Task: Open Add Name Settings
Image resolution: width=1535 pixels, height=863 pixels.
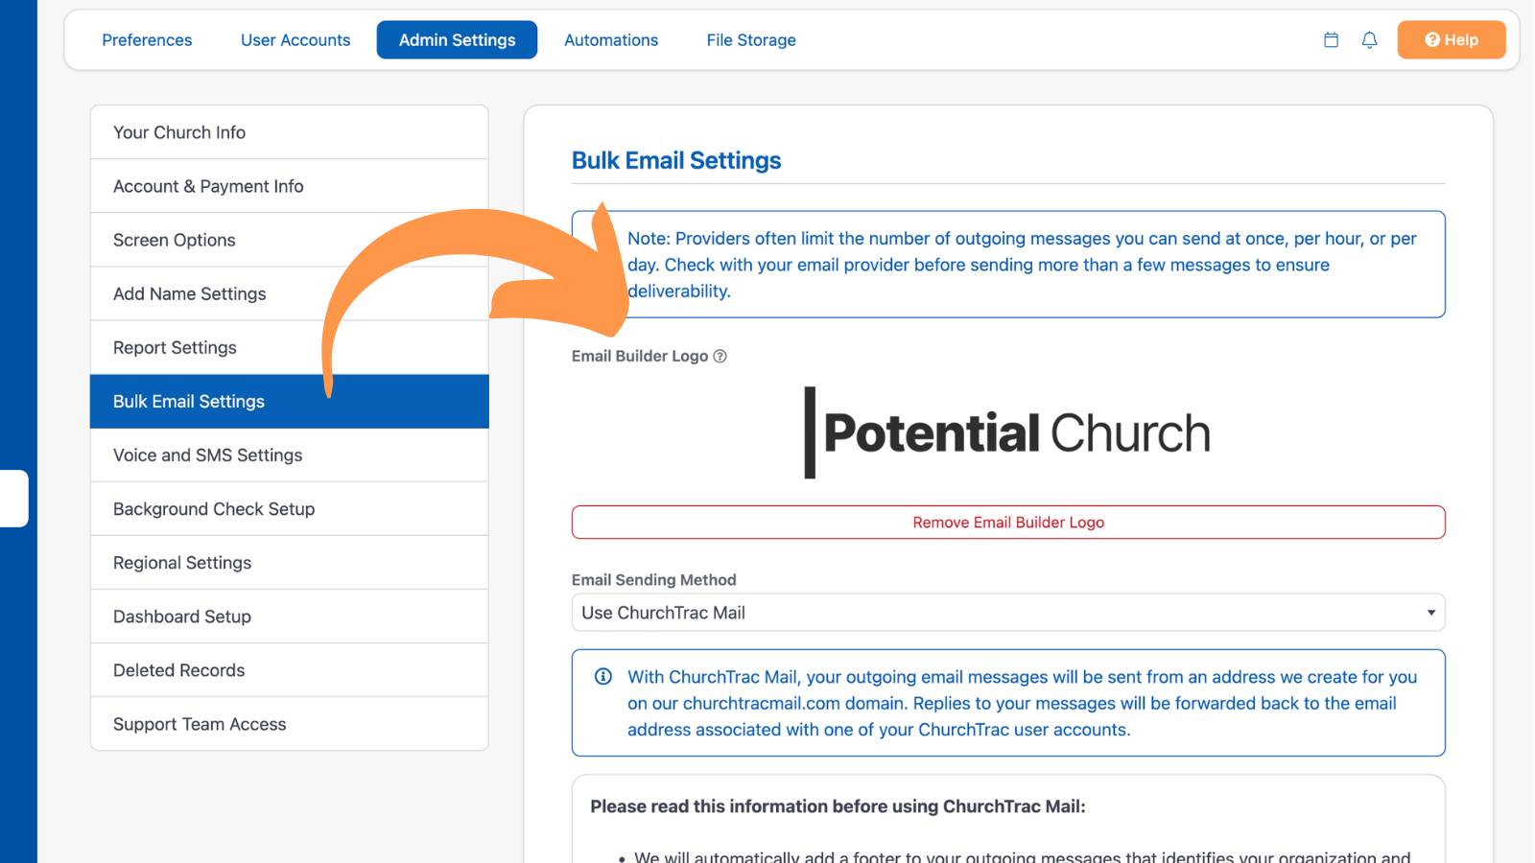Action: pos(289,293)
